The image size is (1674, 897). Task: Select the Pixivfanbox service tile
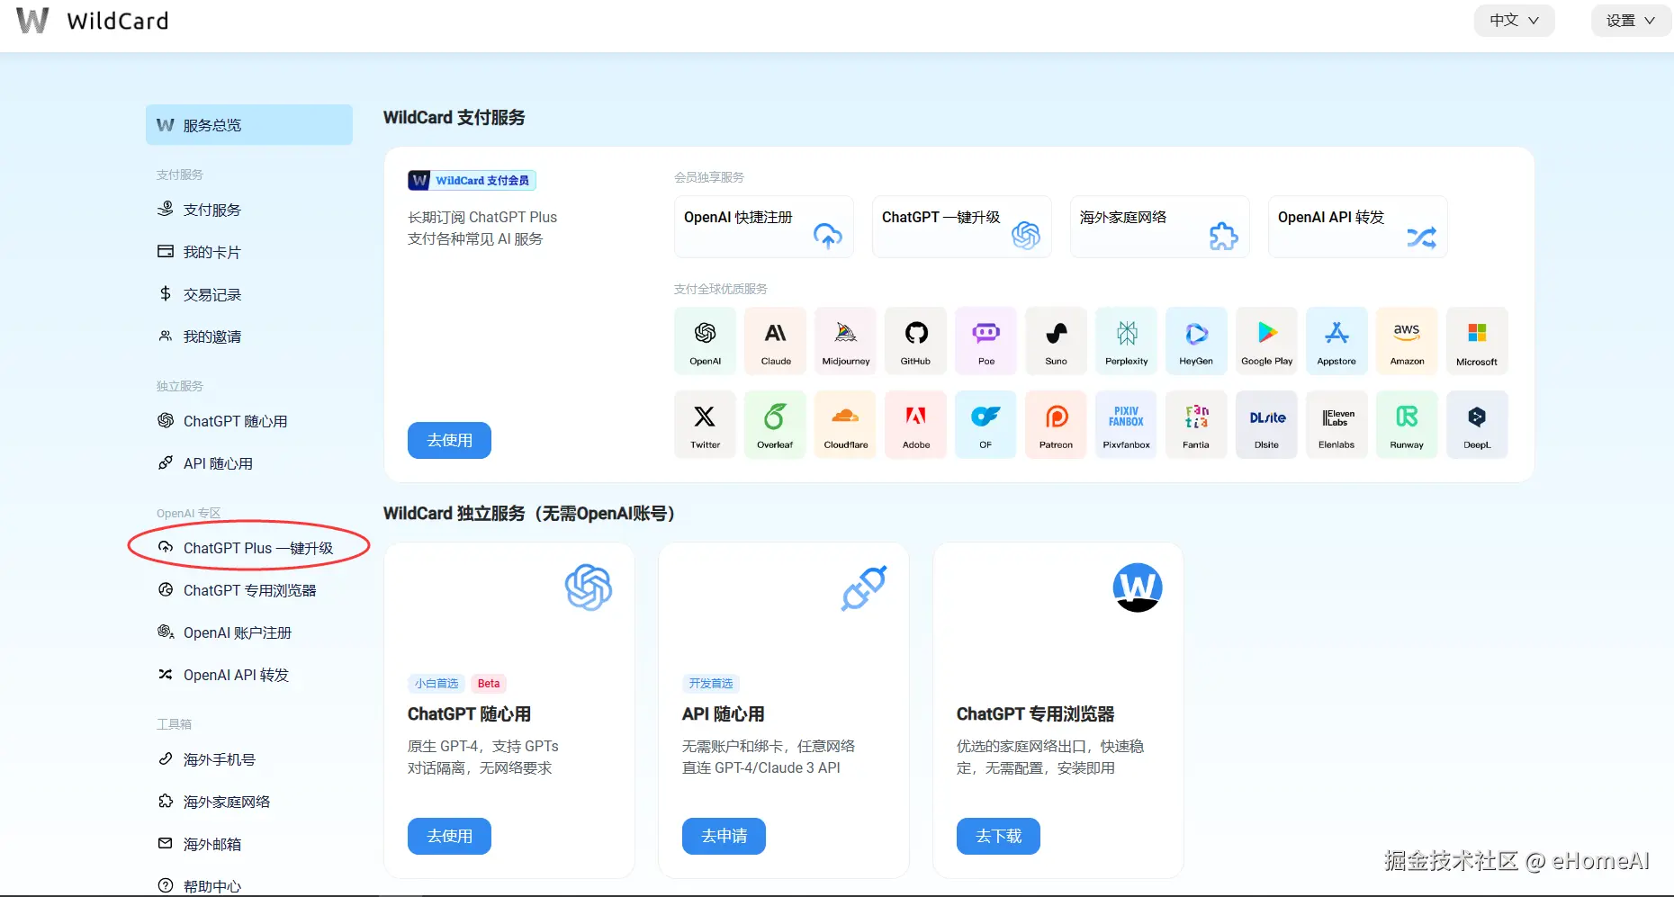click(1127, 424)
